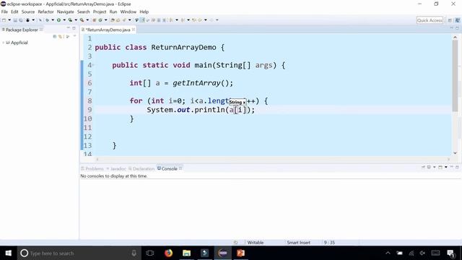Click the Save All toolbar icon

(x=21, y=20)
